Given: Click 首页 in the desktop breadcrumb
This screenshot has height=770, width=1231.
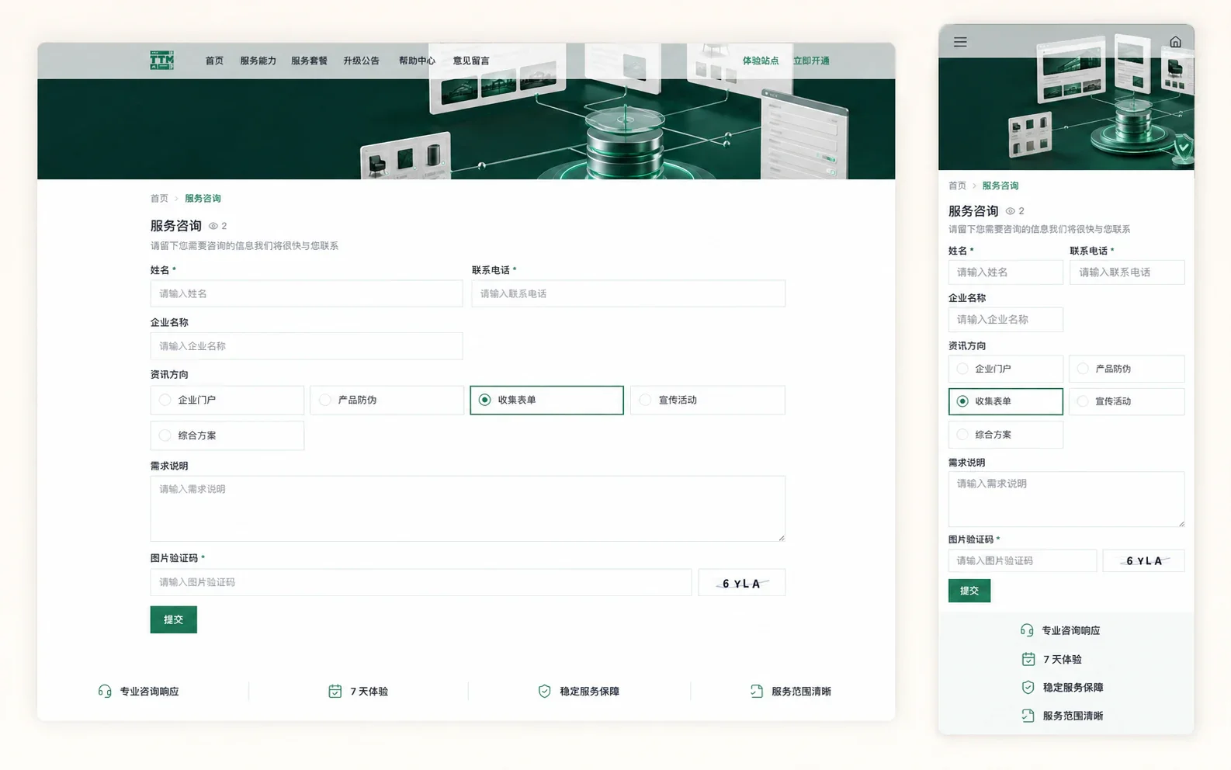Looking at the screenshot, I should click(x=159, y=199).
